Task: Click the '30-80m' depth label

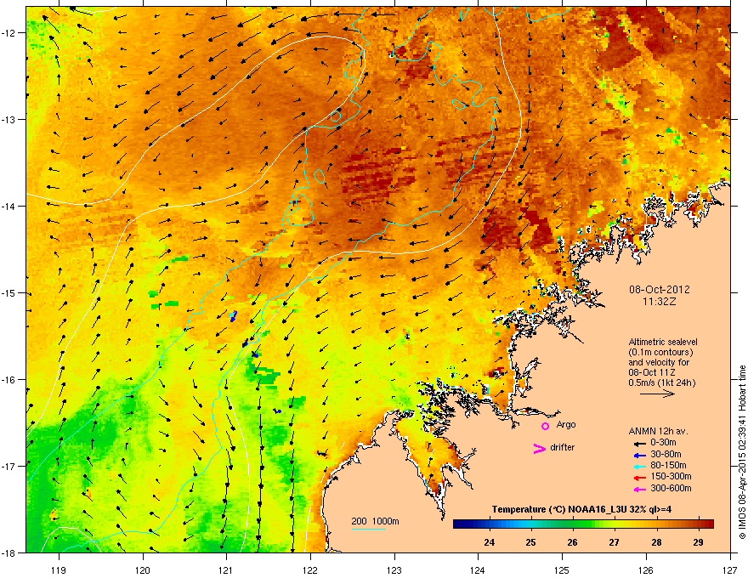Action: click(x=666, y=454)
